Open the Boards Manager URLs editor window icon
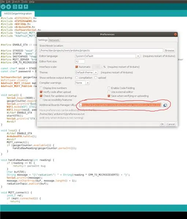The width and height of the screenshot is (187, 219). [165, 105]
